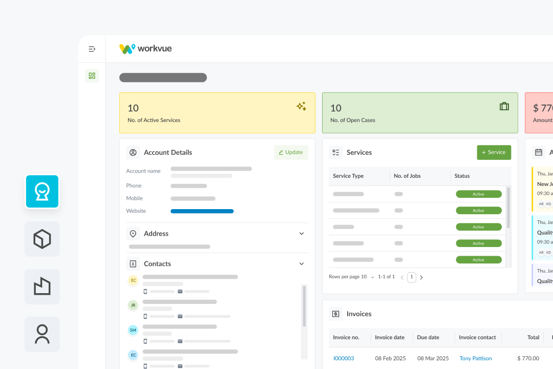The width and height of the screenshot is (553, 369).
Task: Collapse the Address section
Action: (x=303, y=233)
